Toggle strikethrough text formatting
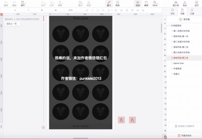This screenshot has height=139, width=202. click(x=103, y=10)
